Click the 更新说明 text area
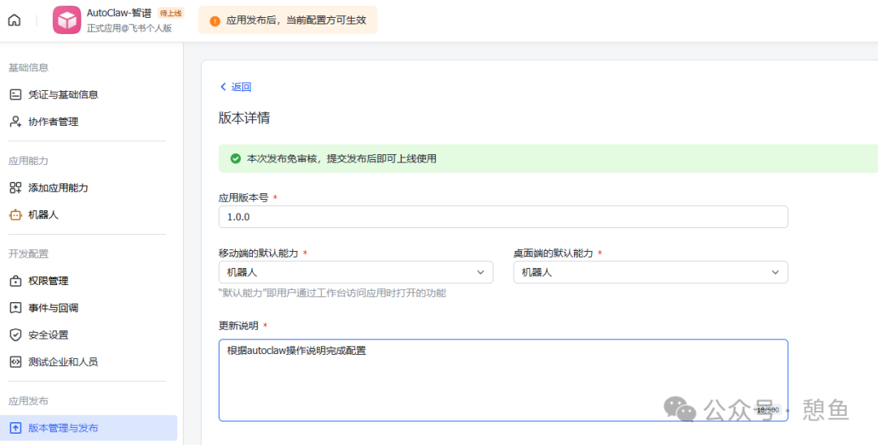878x445 pixels. click(503, 380)
